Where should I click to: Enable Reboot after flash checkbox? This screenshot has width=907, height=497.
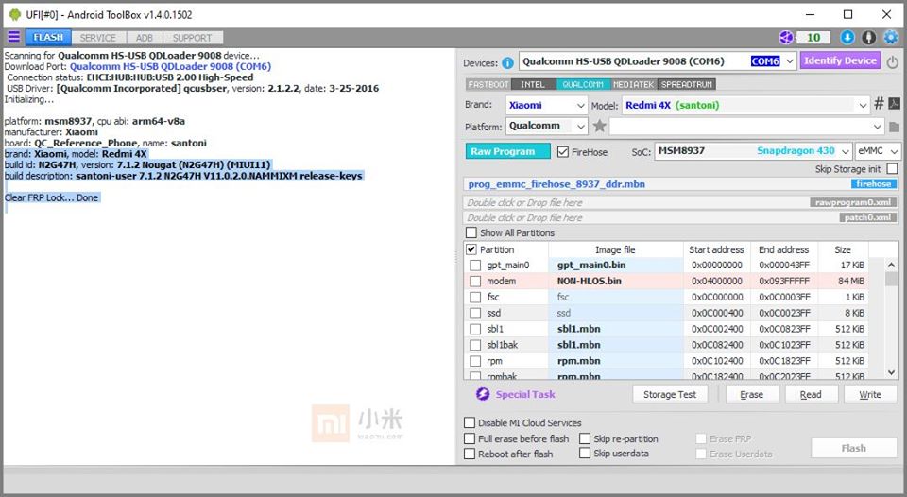click(x=470, y=454)
